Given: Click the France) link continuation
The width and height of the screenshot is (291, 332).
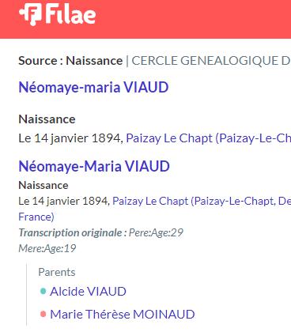Looking at the screenshot, I should pos(36,217).
